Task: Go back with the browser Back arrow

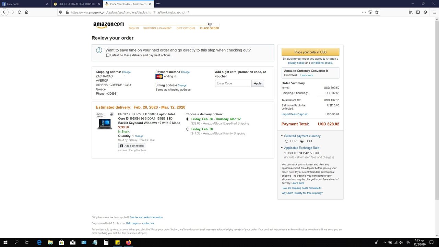Action: point(5,12)
